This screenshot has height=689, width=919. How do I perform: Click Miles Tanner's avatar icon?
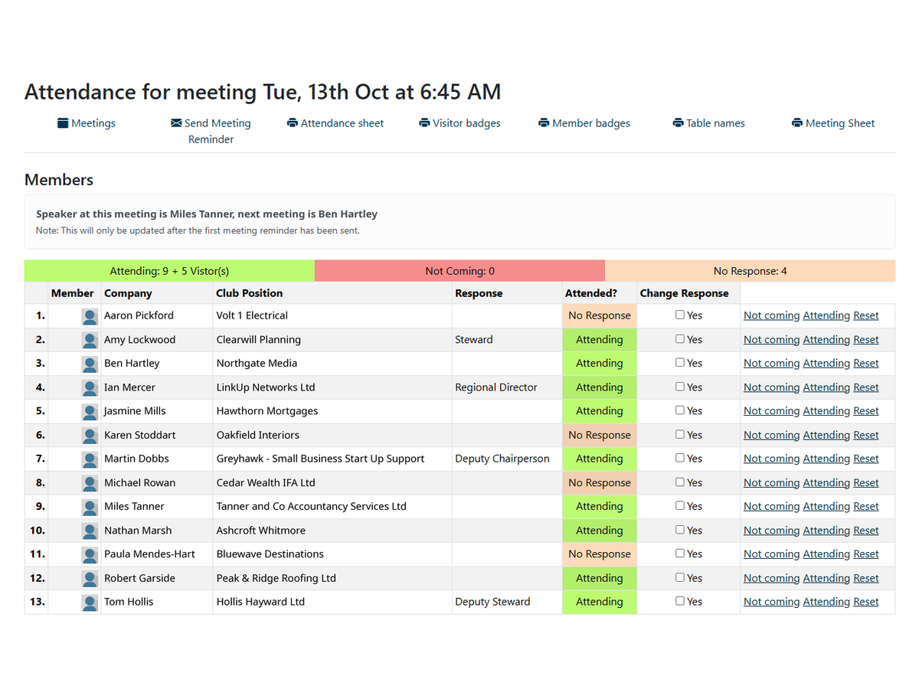90,507
